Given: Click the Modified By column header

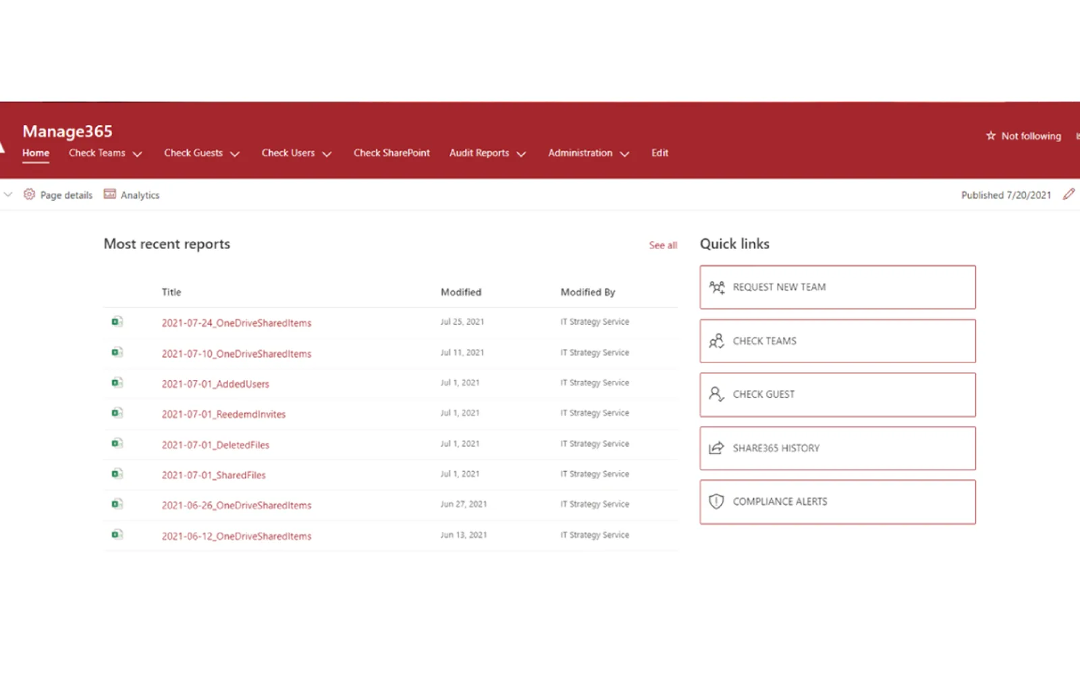Looking at the screenshot, I should 588,292.
